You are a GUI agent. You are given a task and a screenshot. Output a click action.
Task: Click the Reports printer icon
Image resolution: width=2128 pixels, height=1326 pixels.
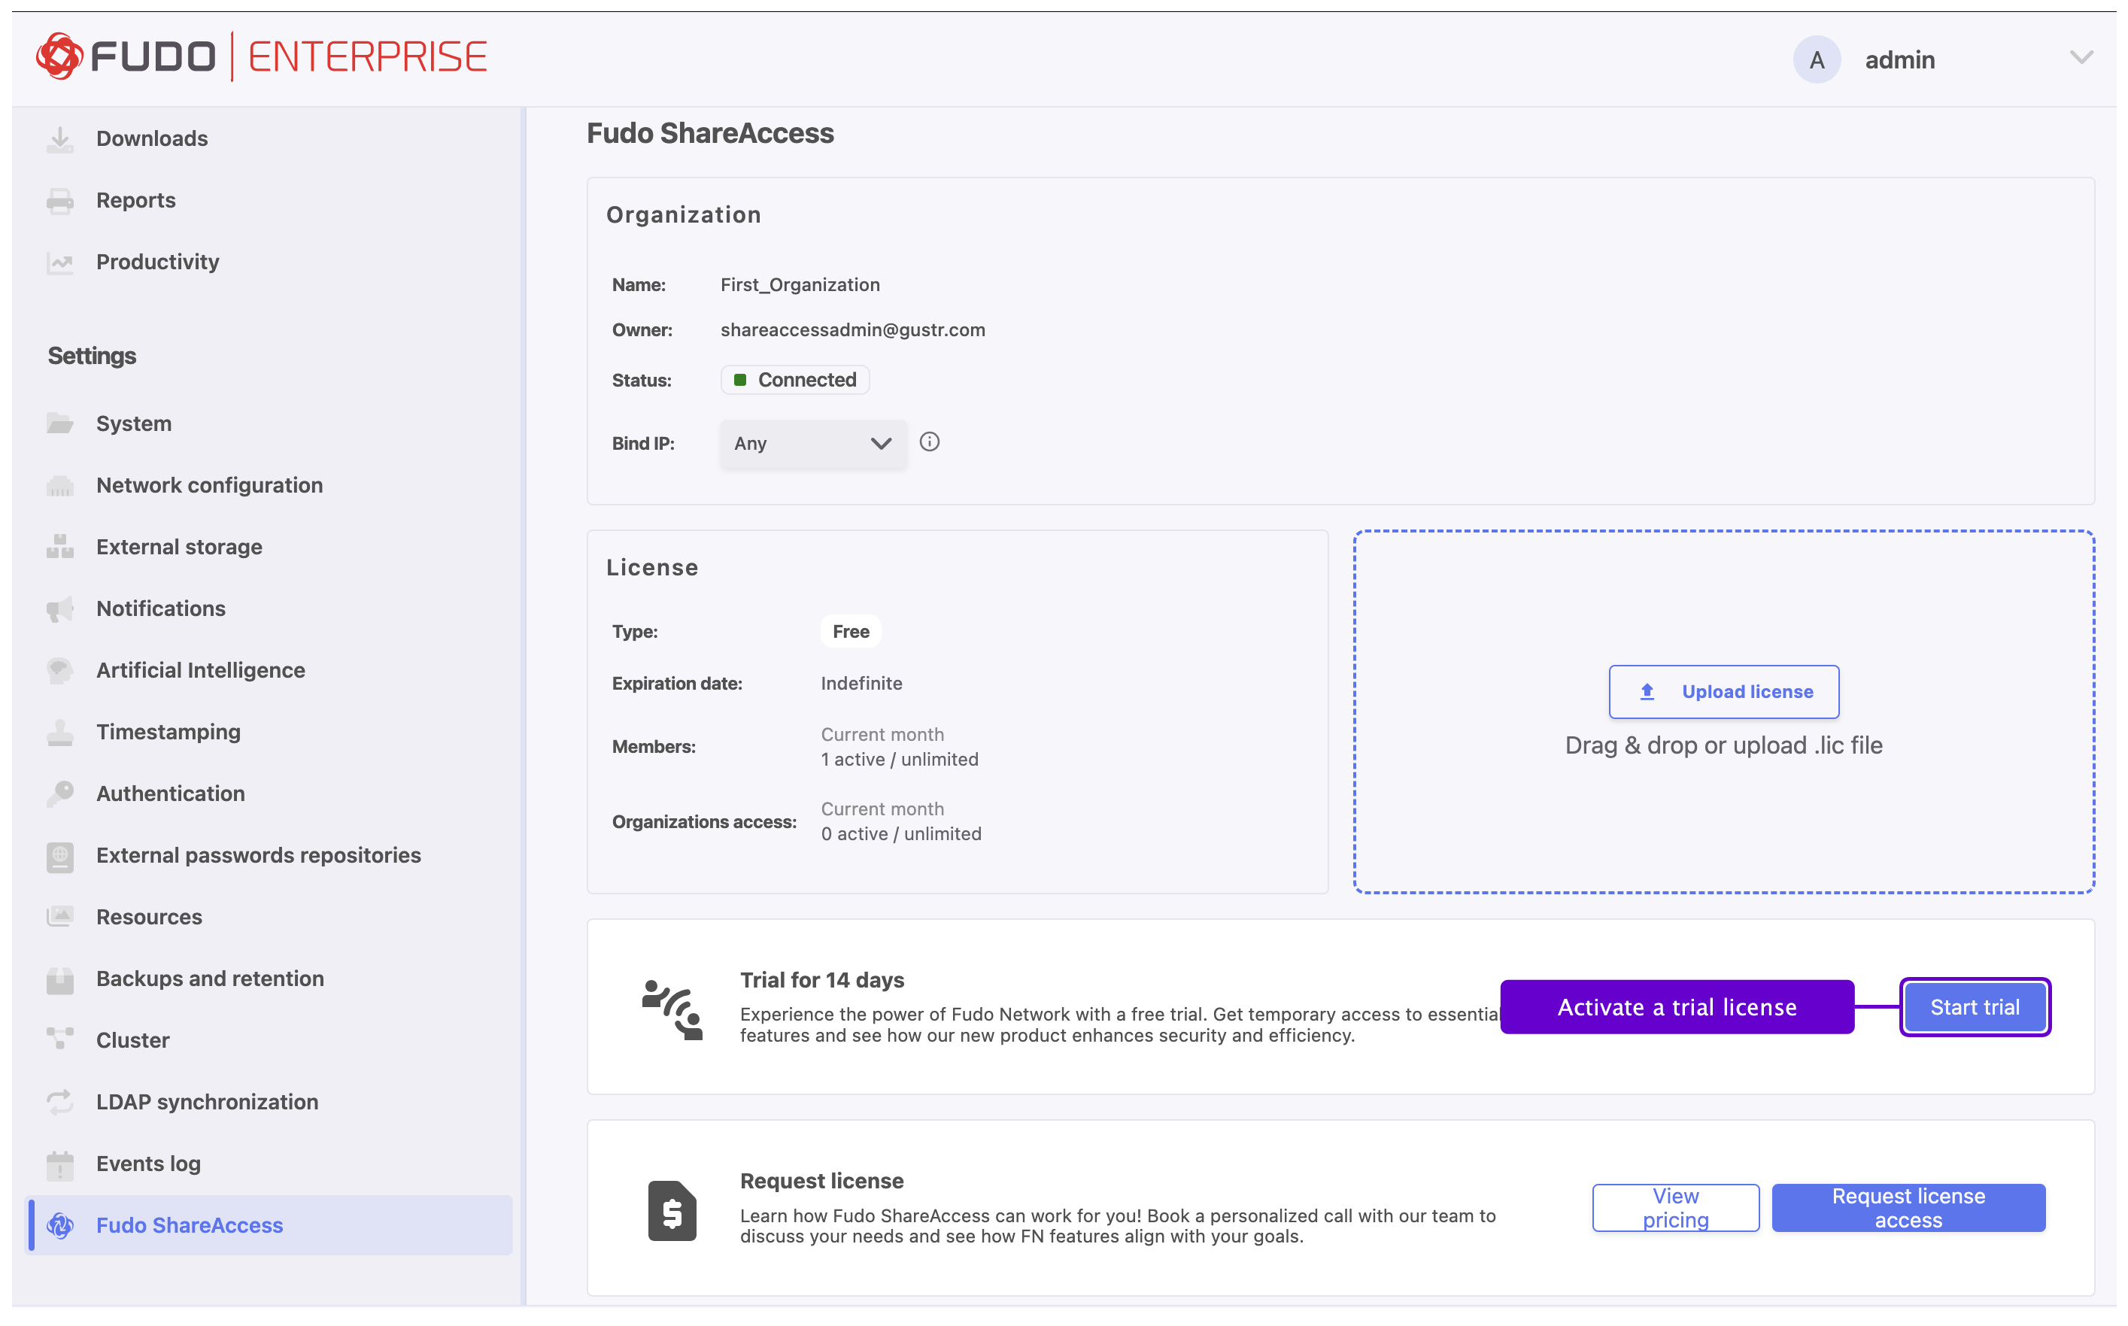59,201
